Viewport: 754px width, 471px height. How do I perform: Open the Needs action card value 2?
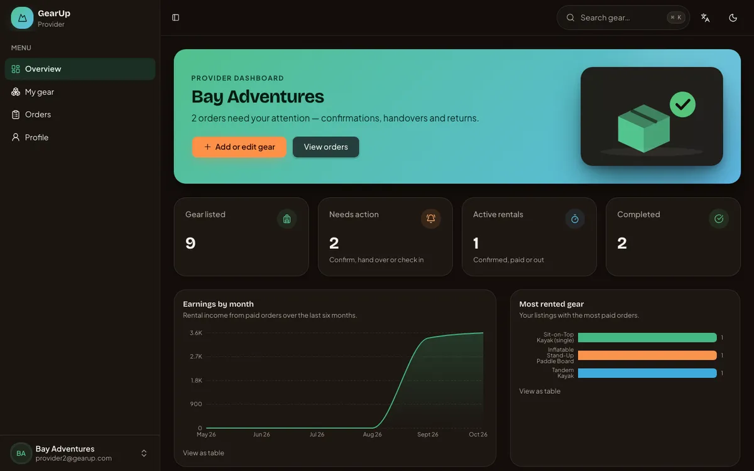click(x=334, y=243)
